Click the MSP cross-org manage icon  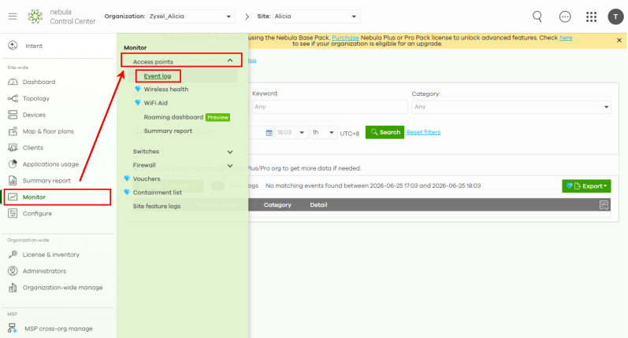coord(13,329)
